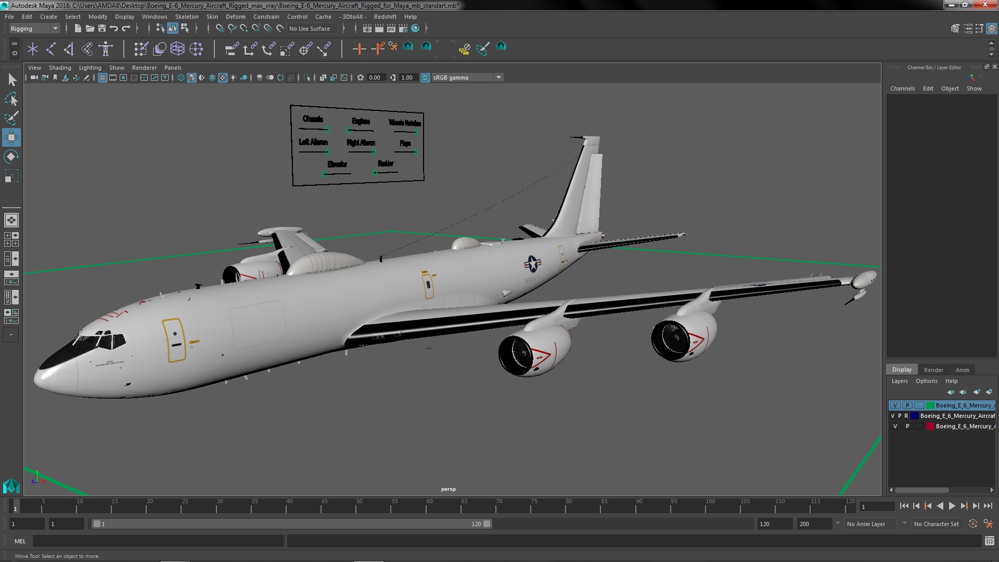This screenshot has width=999, height=562.
Task: Switch to the Render layer tab
Action: (933, 370)
